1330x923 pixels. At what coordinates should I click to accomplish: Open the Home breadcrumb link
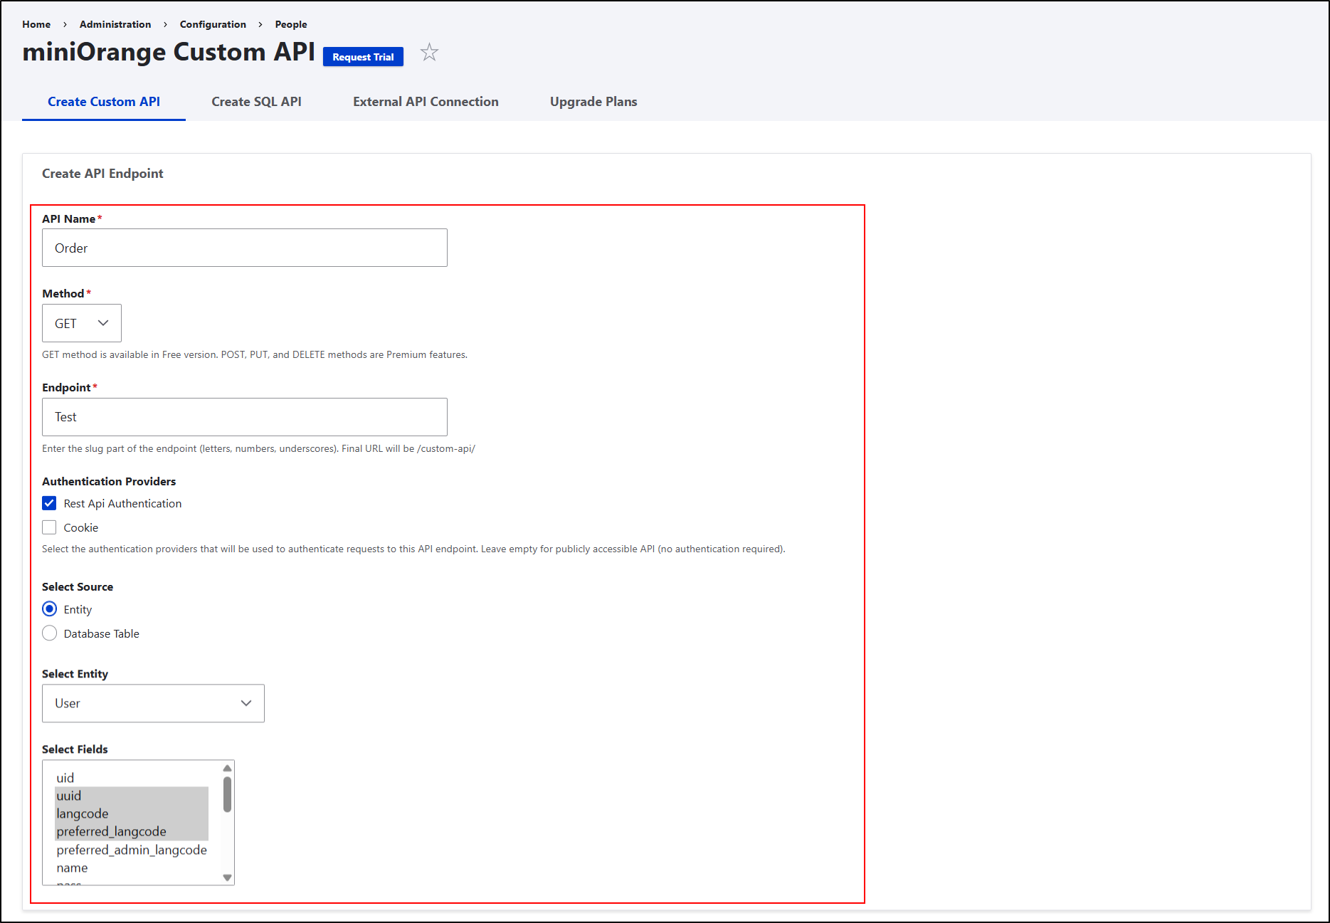36,24
